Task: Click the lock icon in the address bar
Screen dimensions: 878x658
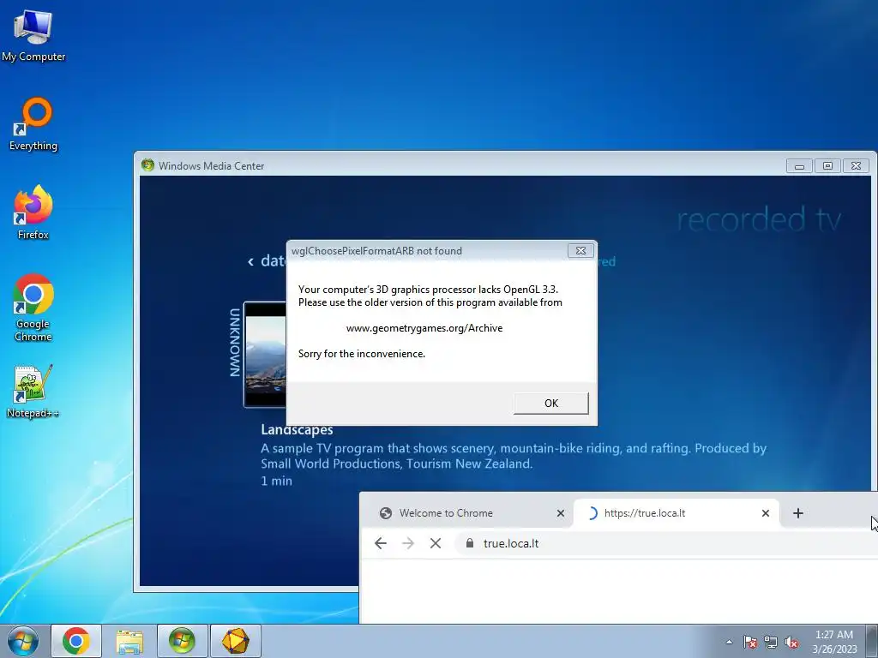Action: click(x=470, y=543)
